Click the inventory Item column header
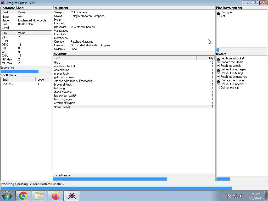The image size is (268, 201). click(x=125, y=58)
